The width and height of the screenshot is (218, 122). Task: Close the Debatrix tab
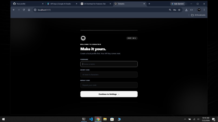pos(144,4)
